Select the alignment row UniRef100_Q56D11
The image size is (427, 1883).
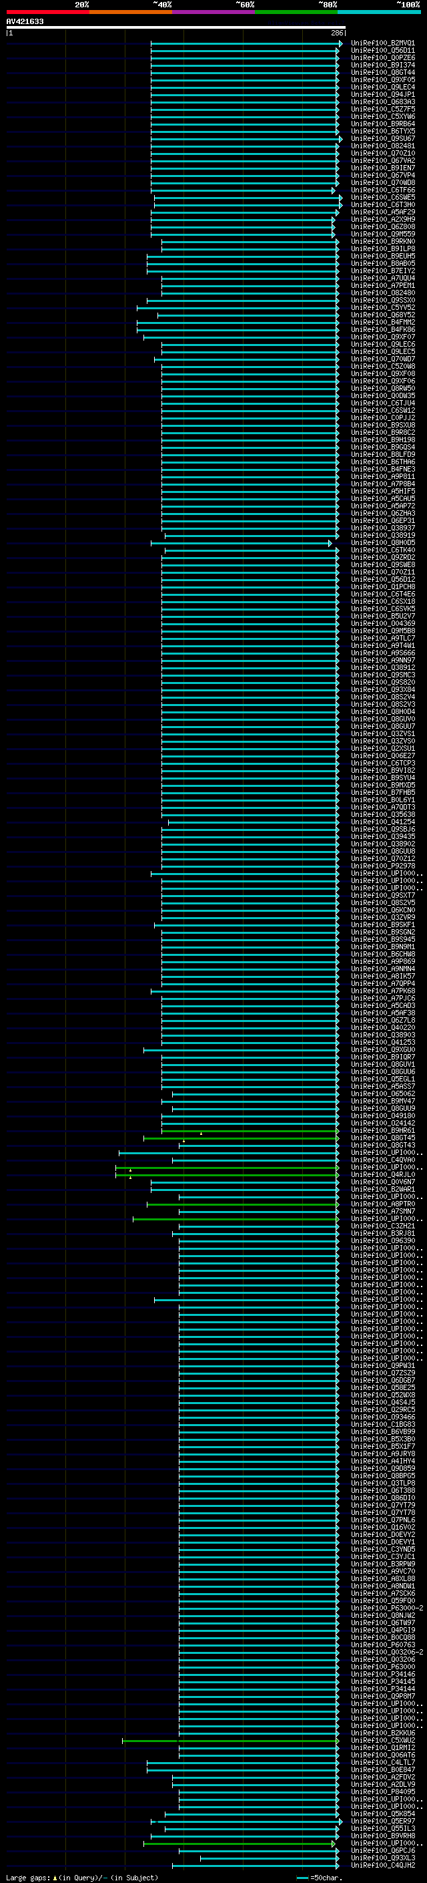[x=382, y=51]
